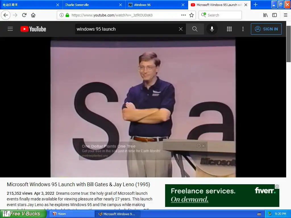
Task: Click the browser Search box
Action: tap(220, 15)
